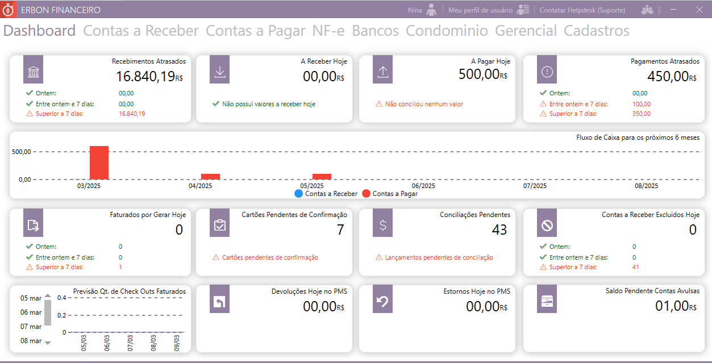Click the 03/2025 red bar in cash flow chart
The height and width of the screenshot is (363, 712).
pos(99,163)
